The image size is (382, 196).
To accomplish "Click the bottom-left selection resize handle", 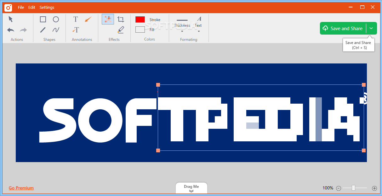I will 158,150.
